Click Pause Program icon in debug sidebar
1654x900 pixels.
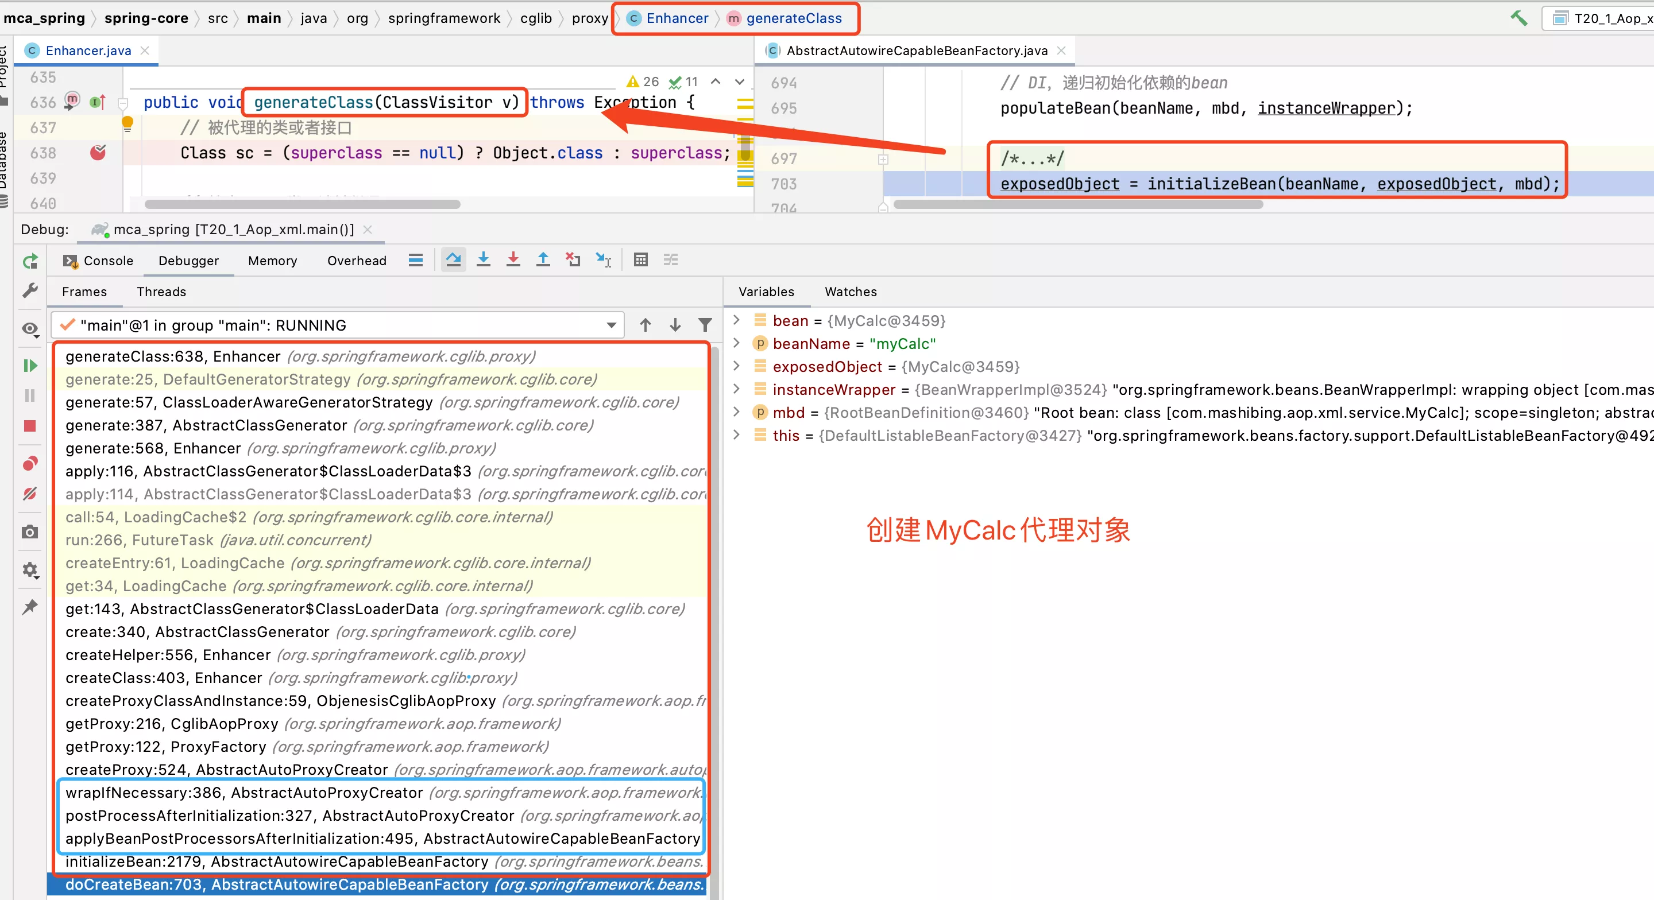(30, 395)
